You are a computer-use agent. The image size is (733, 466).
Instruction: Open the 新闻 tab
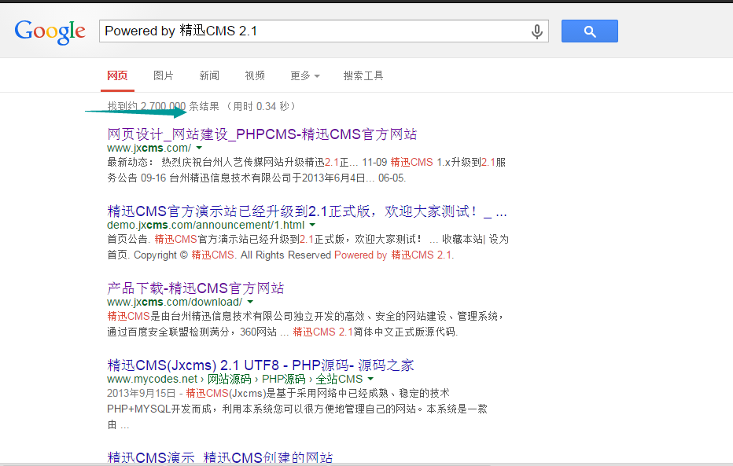click(x=209, y=75)
